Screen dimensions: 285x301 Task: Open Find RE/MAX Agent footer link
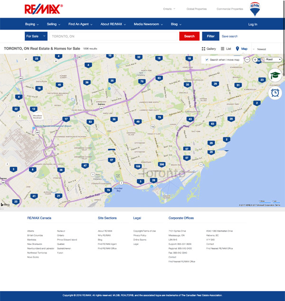[107, 244]
